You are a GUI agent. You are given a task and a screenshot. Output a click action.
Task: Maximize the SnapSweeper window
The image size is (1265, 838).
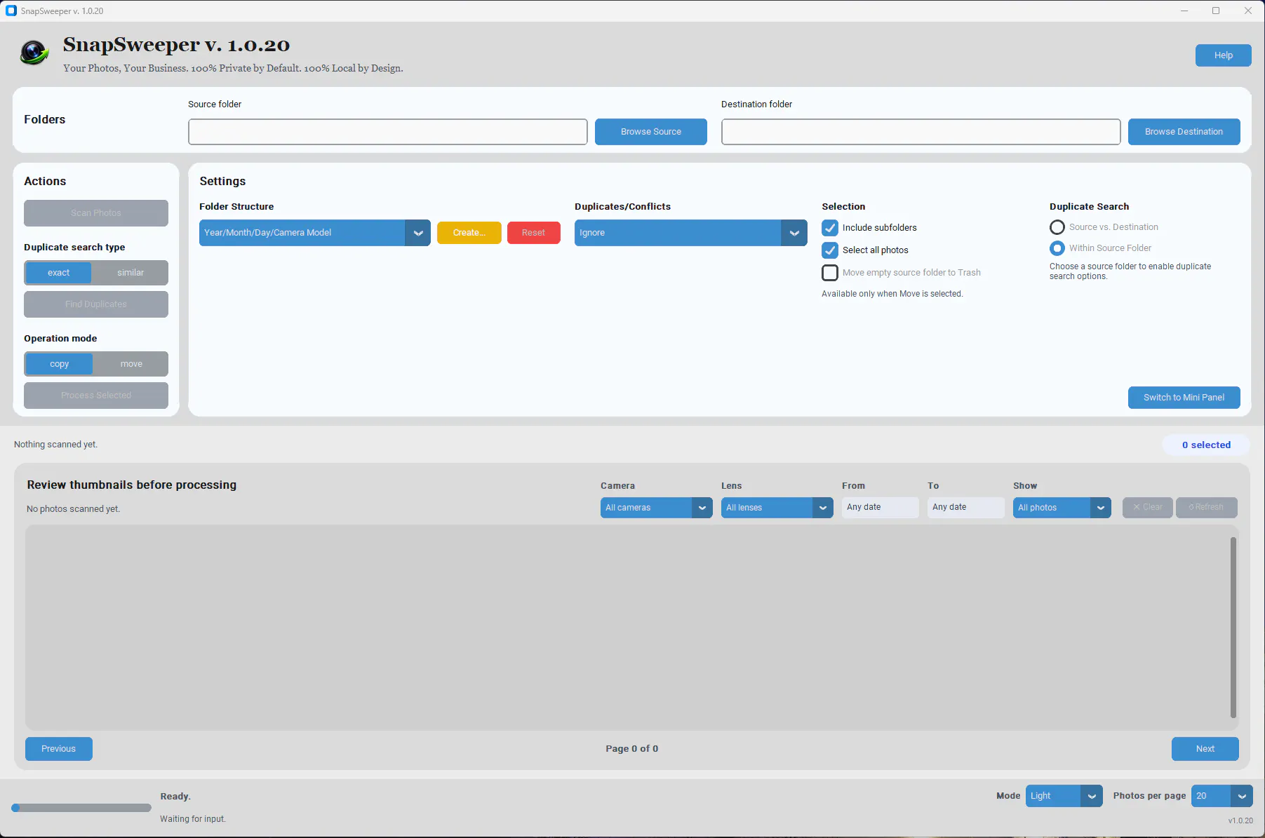pyautogui.click(x=1216, y=11)
